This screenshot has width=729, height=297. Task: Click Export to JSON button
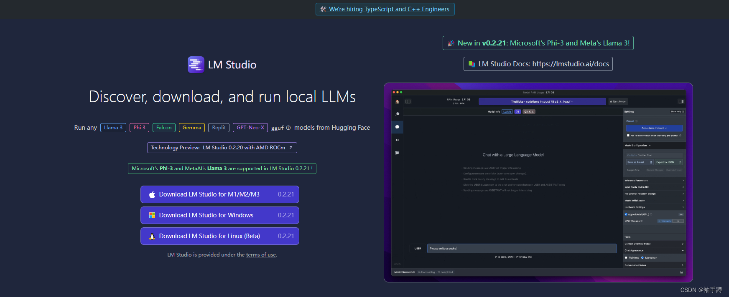coord(668,162)
